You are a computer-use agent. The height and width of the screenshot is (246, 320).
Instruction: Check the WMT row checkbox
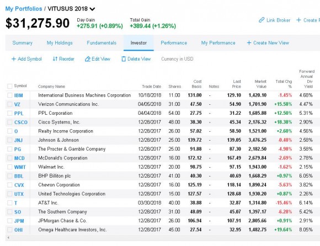[9, 167]
